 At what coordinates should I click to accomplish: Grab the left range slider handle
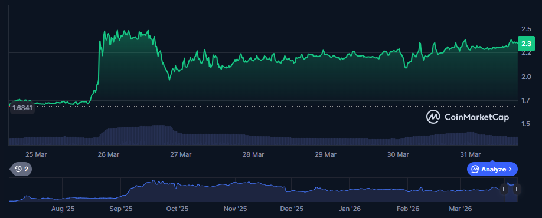point(504,189)
